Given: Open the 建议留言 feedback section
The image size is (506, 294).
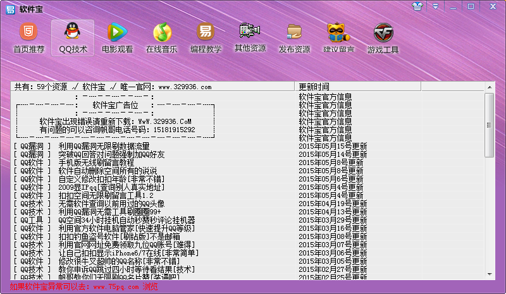Looking at the screenshot, I should 338,38.
